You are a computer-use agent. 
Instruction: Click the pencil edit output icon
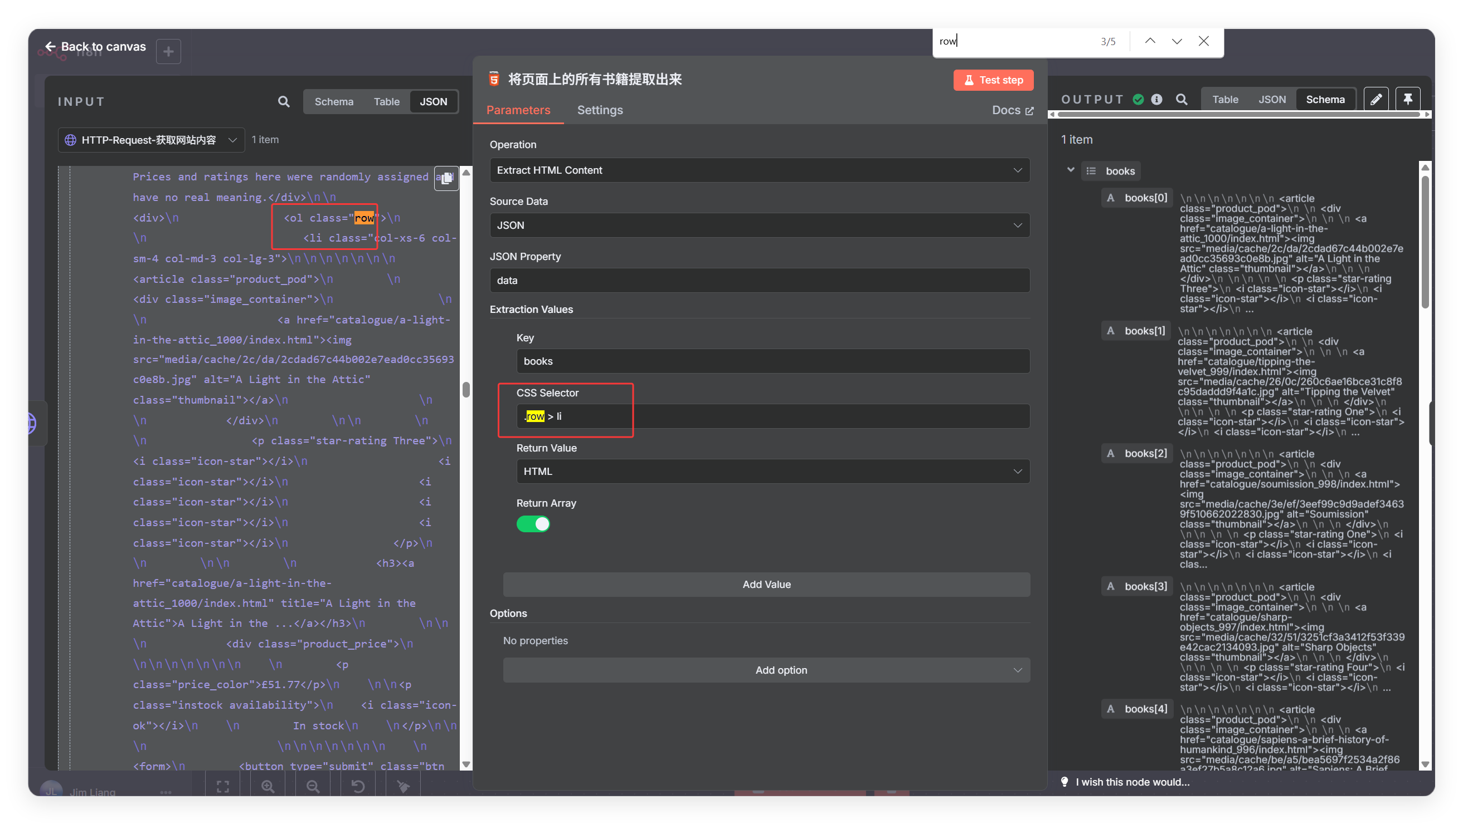coord(1375,99)
